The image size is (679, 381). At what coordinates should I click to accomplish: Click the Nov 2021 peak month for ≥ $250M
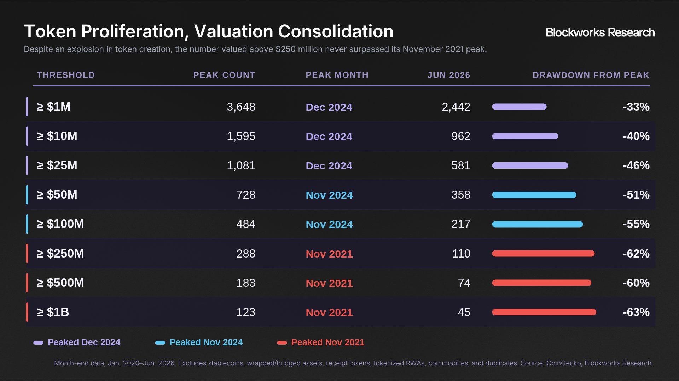click(x=329, y=254)
